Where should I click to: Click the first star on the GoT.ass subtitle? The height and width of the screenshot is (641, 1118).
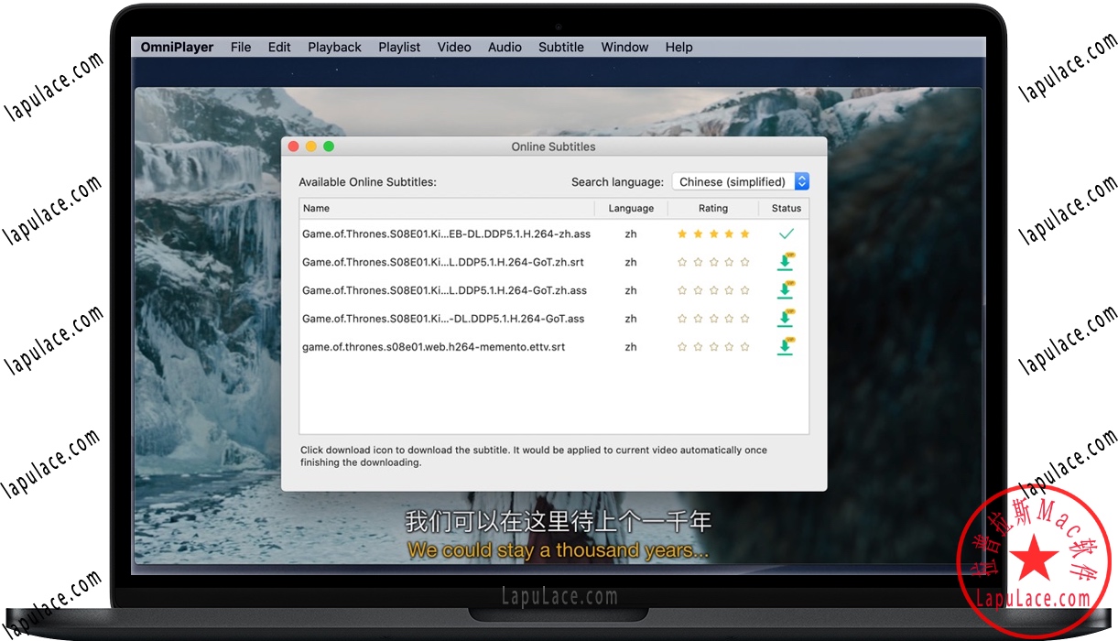[x=681, y=319]
